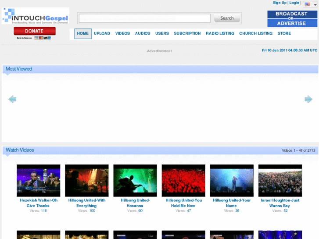Go to the Upload menu item

click(x=102, y=34)
